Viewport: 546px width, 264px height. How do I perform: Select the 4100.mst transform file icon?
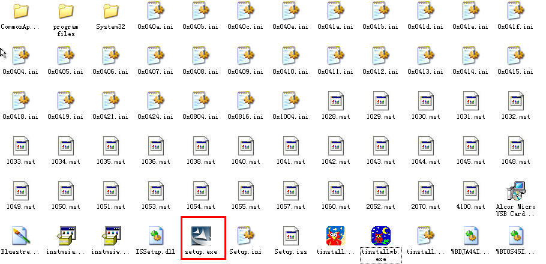[471, 191]
